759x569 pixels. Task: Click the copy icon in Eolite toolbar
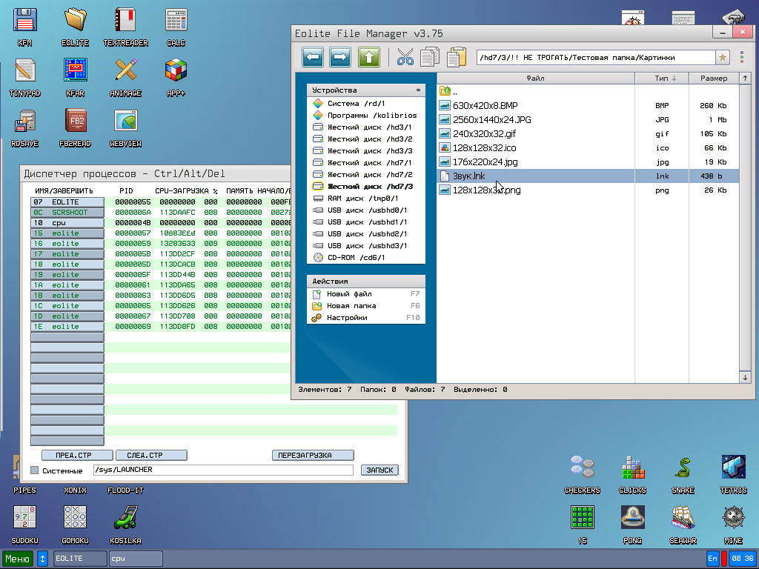(430, 57)
